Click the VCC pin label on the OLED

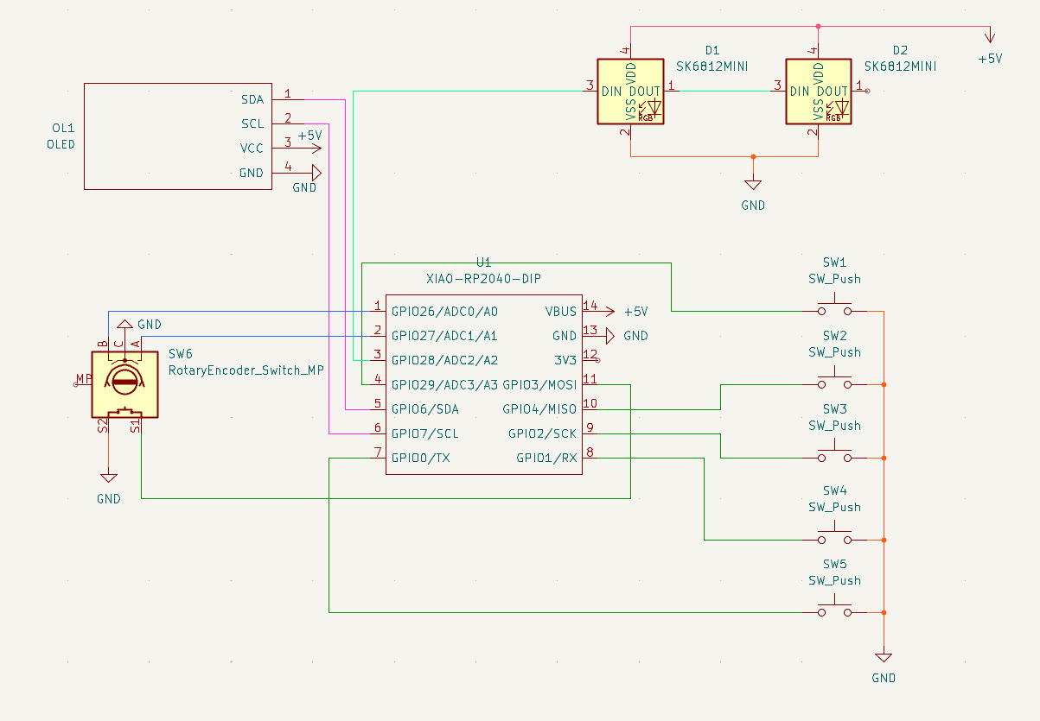coord(252,149)
